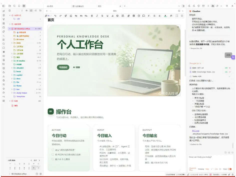236x177 pixels.
Task: Apply H2 heading from the toolbar
Action: coord(76,16)
